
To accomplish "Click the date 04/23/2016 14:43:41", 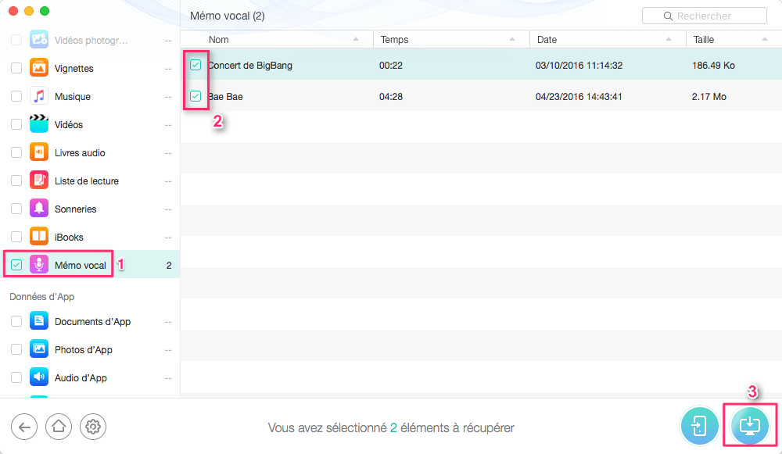I will 579,97.
